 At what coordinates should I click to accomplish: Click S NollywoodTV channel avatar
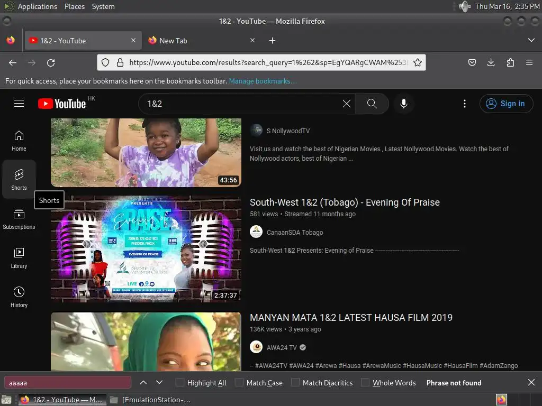click(x=256, y=131)
